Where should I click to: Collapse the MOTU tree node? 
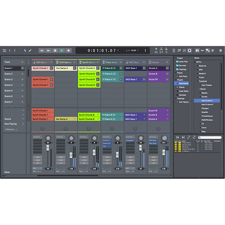195,62
